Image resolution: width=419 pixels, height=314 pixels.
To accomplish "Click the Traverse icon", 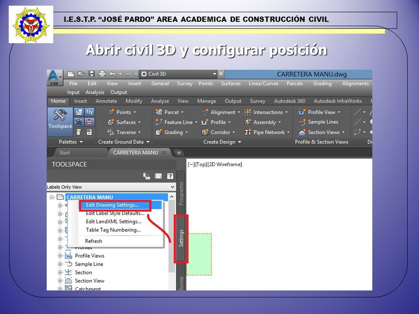I will point(110,132).
